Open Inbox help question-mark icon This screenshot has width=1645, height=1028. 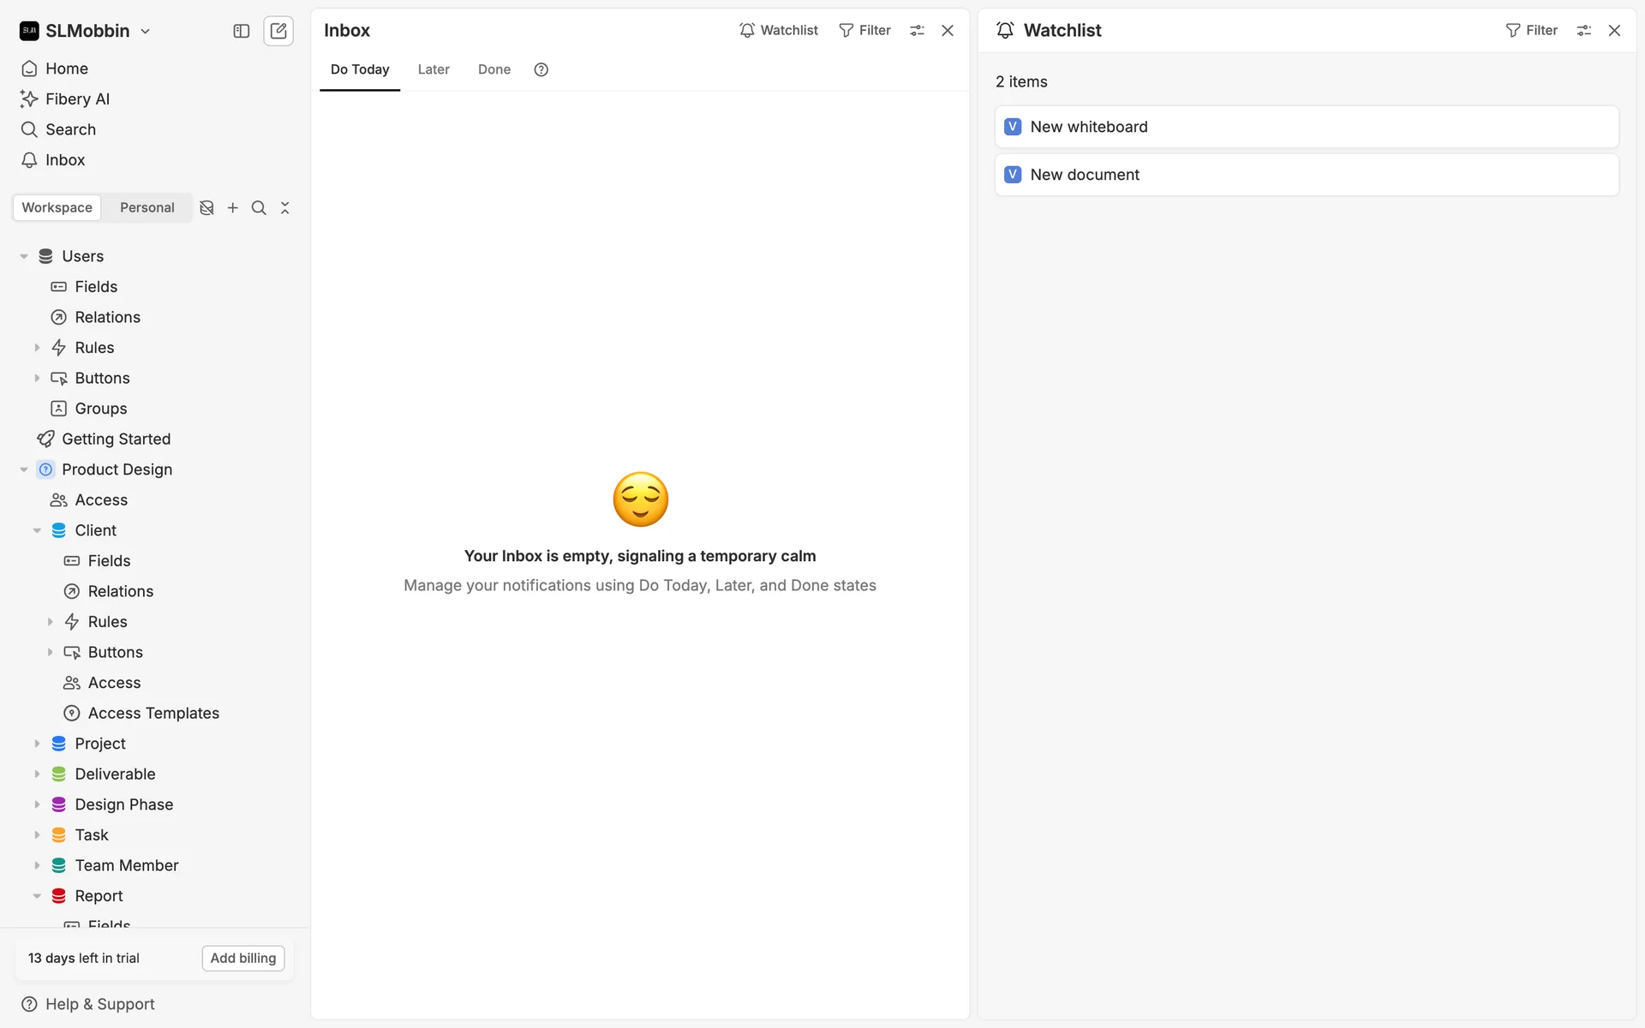coord(541,69)
